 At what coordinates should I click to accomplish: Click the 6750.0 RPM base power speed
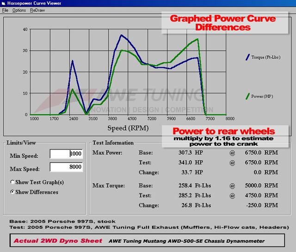pyautogui.click(x=261, y=153)
